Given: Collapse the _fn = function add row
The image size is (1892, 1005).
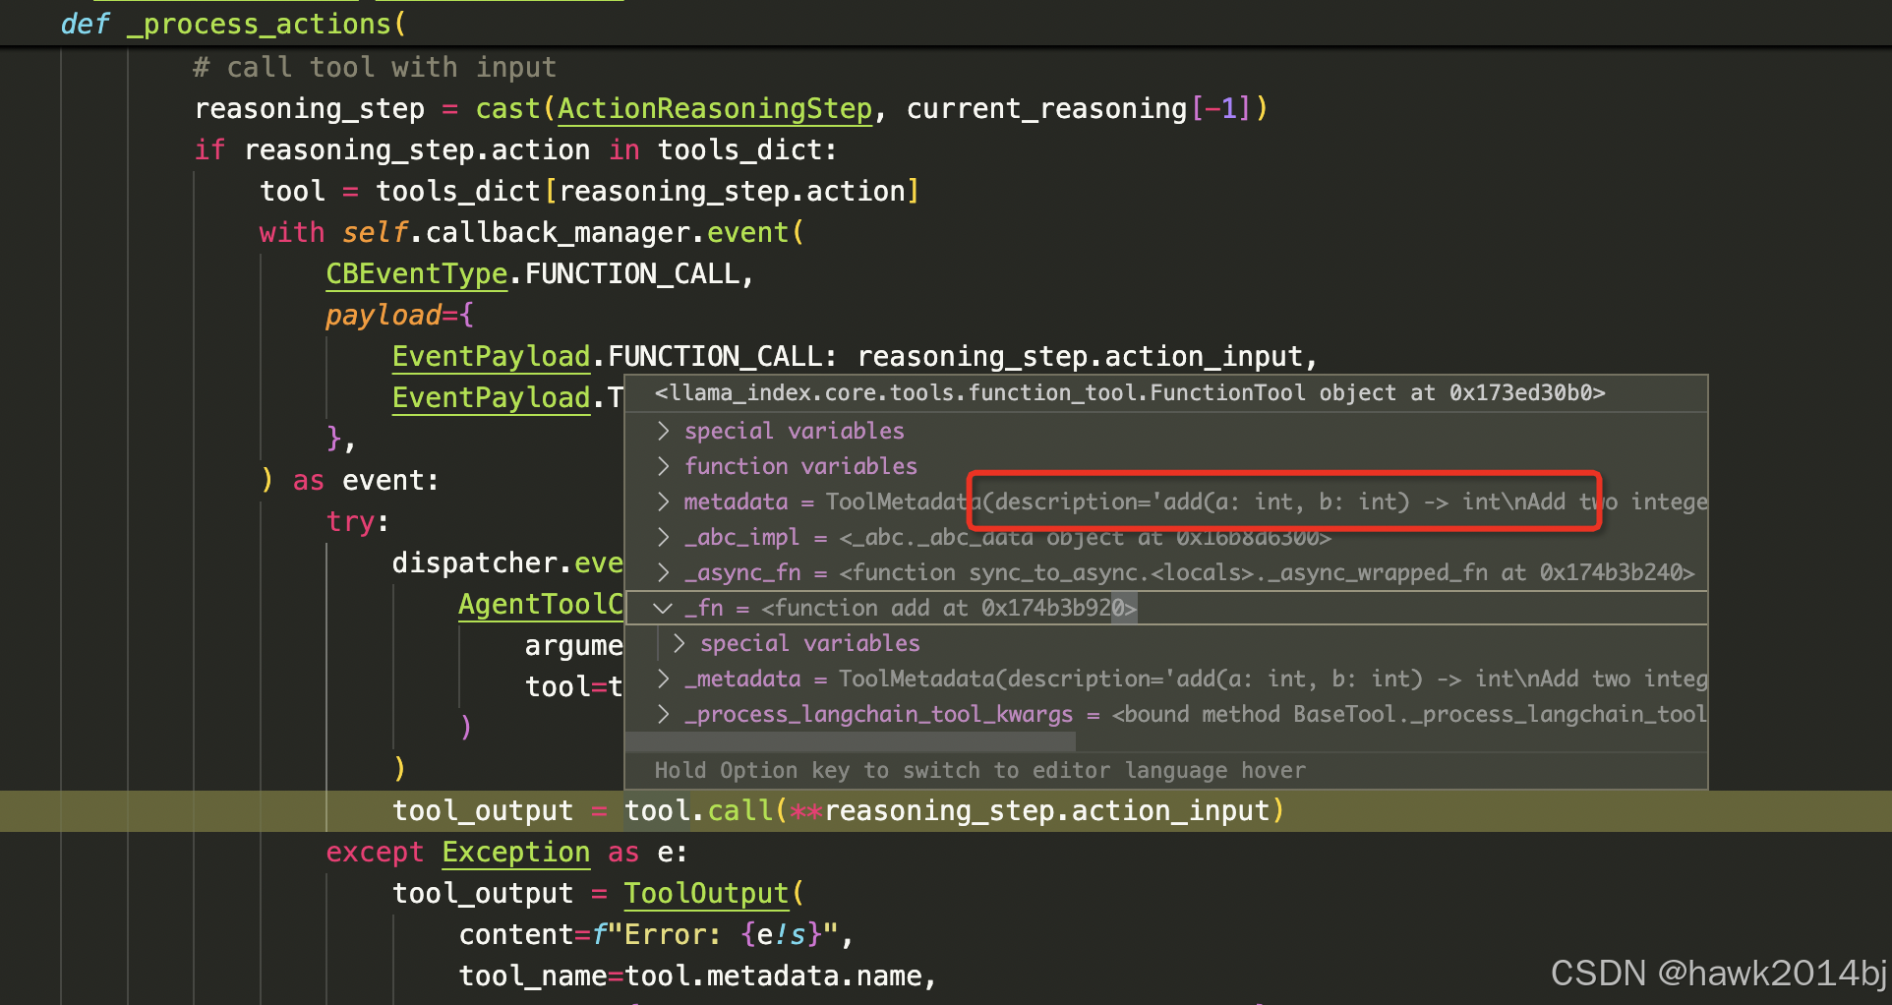Looking at the screenshot, I should click(x=664, y=608).
